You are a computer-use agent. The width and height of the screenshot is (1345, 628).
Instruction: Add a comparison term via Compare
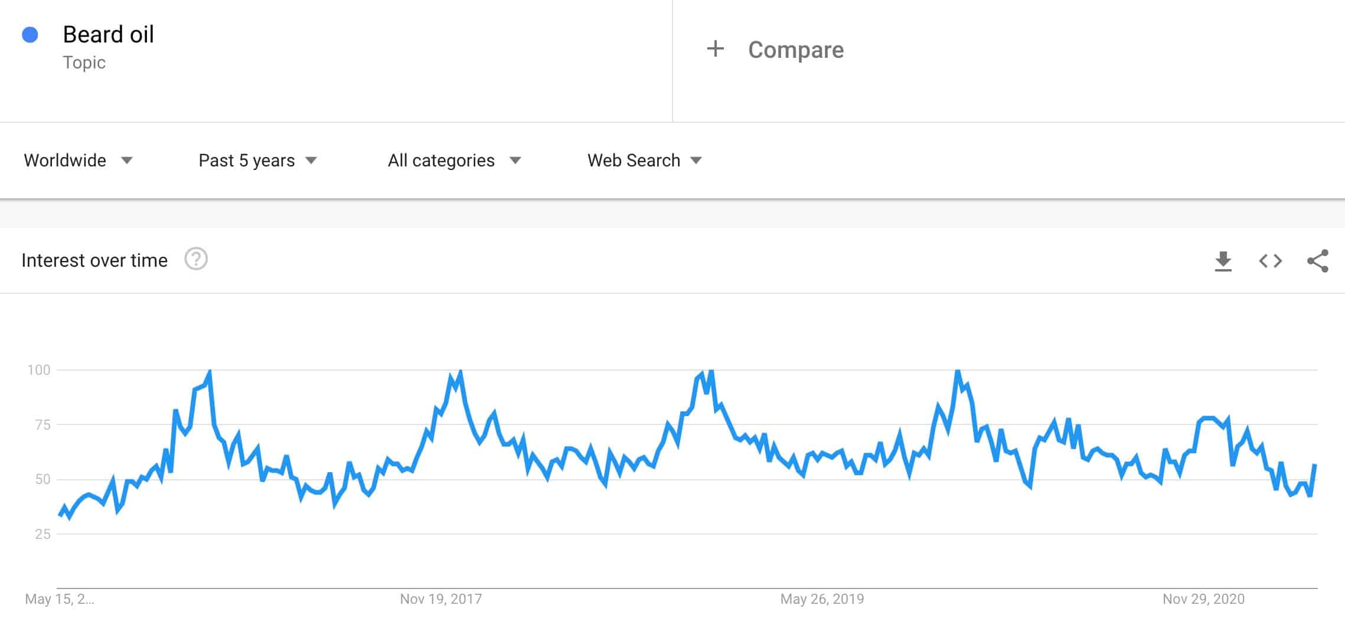click(795, 50)
